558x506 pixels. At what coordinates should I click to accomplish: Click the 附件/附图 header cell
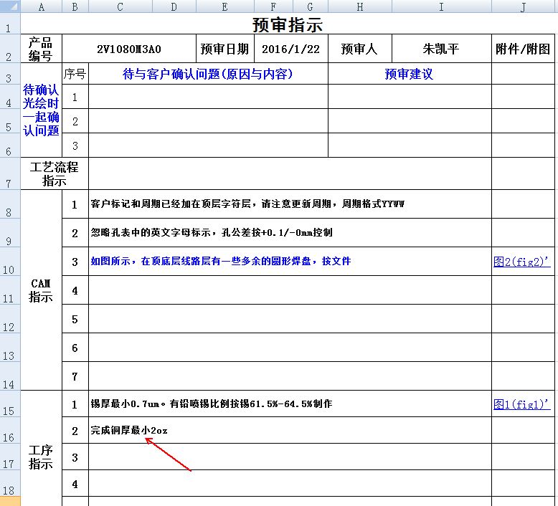[523, 49]
